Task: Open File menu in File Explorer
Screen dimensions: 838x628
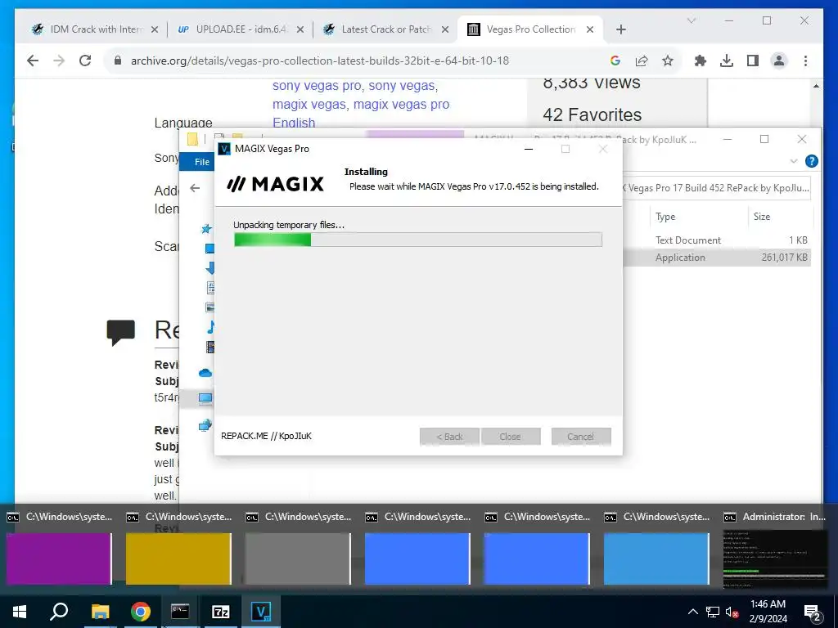Action: 201,162
